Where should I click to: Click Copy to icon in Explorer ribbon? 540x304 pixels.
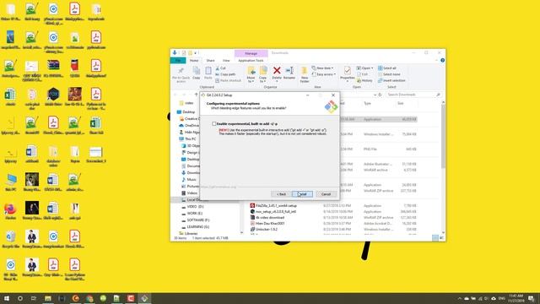click(x=263, y=74)
